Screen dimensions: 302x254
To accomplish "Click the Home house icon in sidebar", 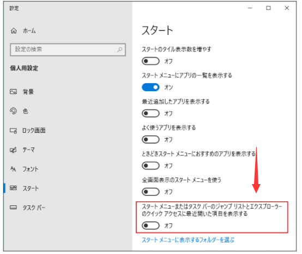I will (14, 31).
